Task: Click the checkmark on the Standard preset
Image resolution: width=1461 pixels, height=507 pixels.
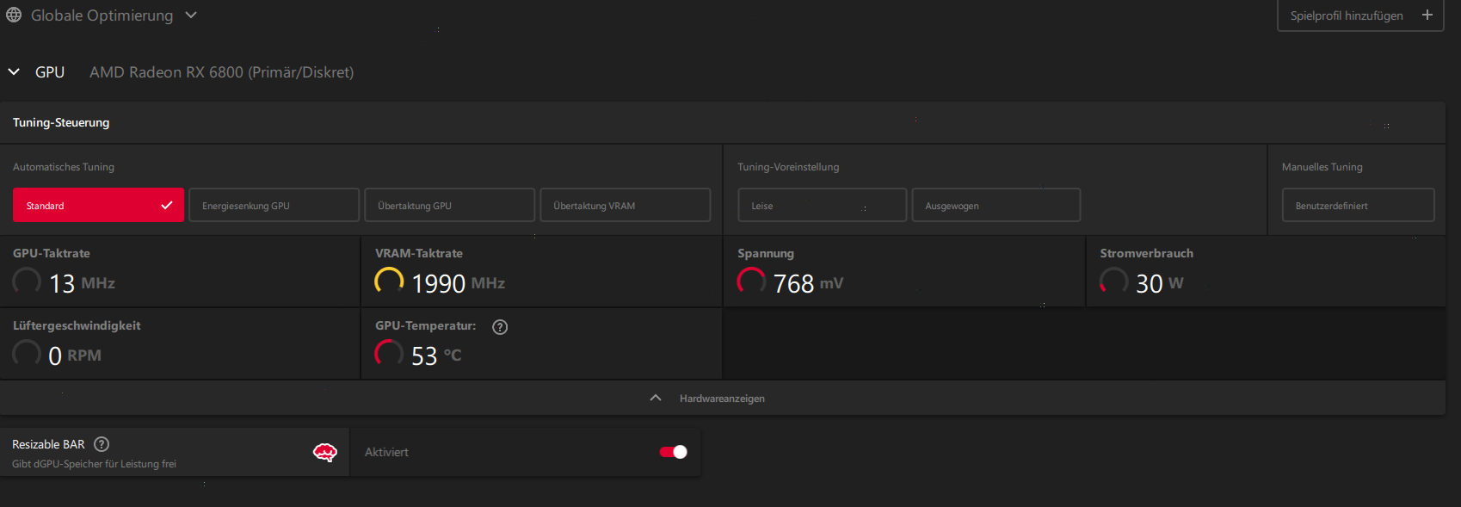Action: 167,205
